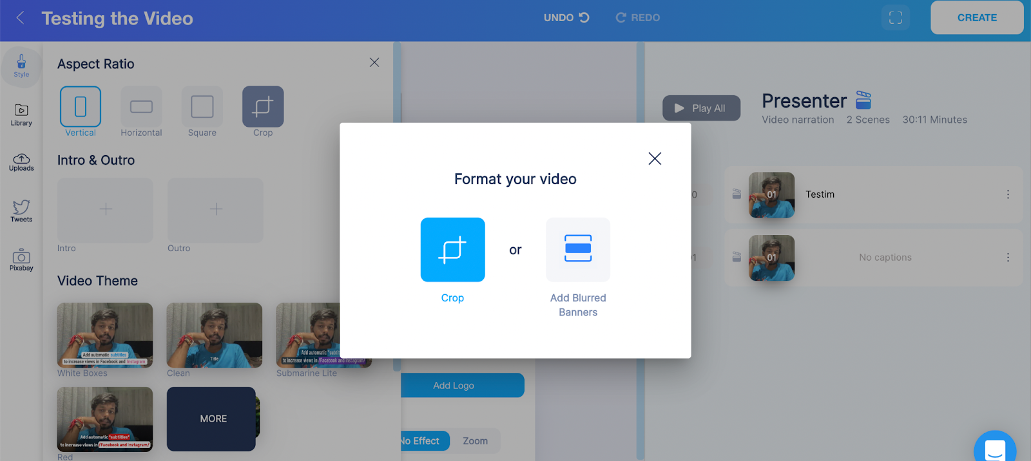Click the CREATE button
Viewport: 1031px width, 461px height.
click(x=977, y=17)
